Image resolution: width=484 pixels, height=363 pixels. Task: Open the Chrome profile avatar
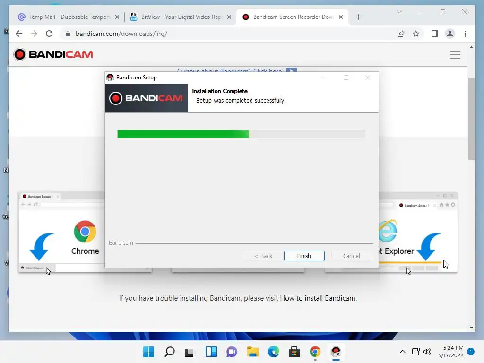450,34
